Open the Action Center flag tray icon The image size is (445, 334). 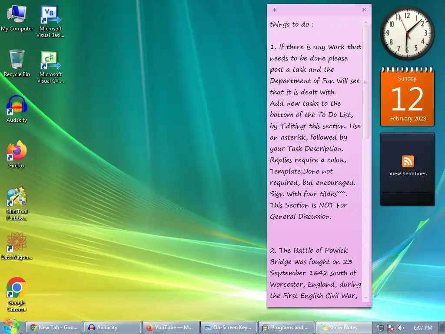391,328
